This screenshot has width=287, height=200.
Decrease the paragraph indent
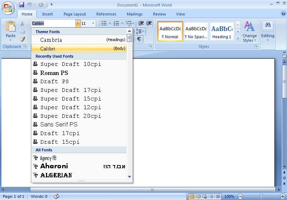coord(141,23)
